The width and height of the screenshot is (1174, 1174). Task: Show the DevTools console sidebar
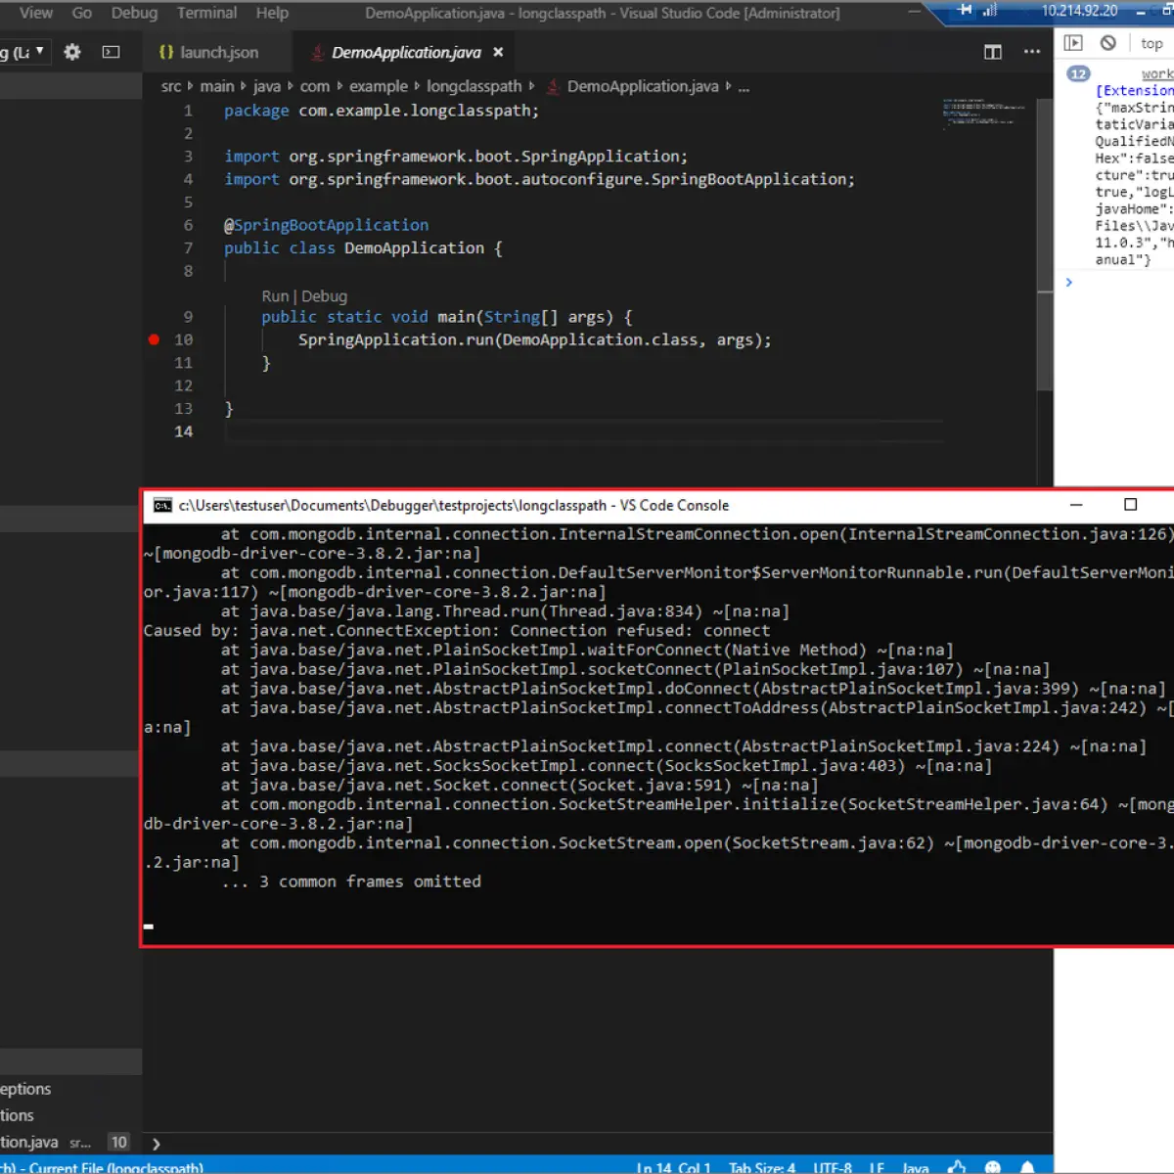[x=1073, y=42]
